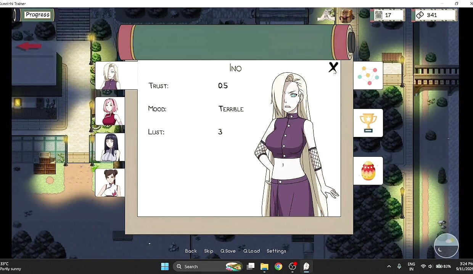Click the Trust value 0.5
The width and height of the screenshot is (473, 274).
click(x=223, y=86)
